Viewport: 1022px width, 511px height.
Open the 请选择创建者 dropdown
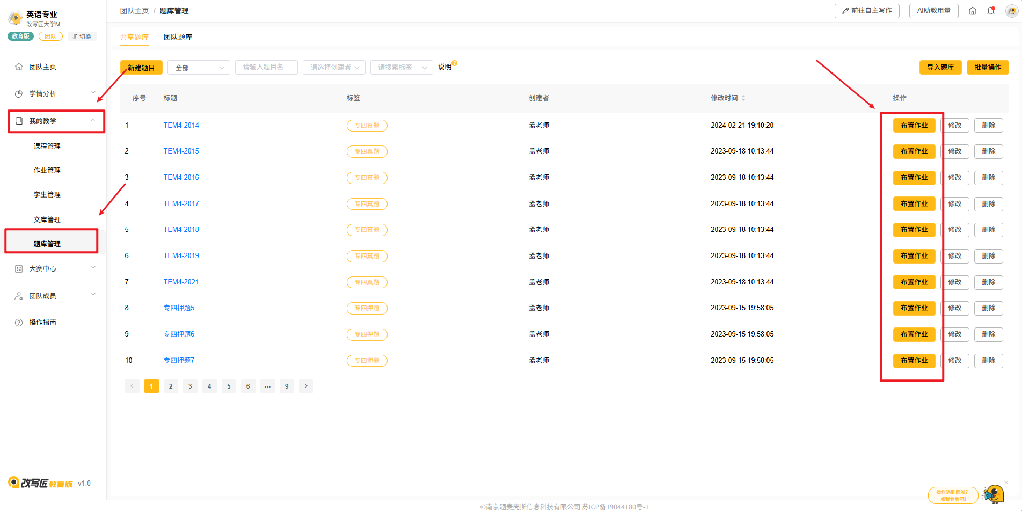(x=334, y=68)
